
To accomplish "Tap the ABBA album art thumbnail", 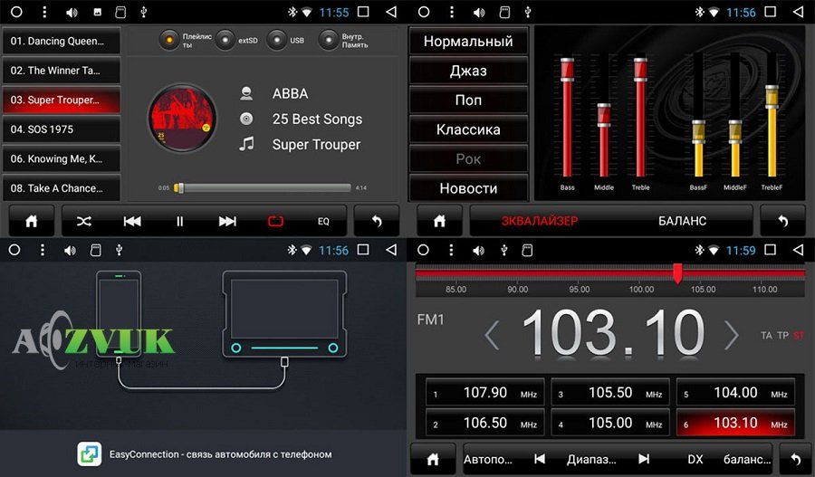I will (x=182, y=119).
